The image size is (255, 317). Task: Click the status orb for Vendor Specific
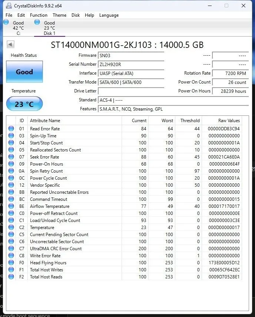point(11,185)
